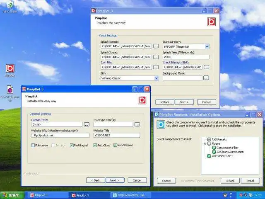
Task: Uncheck the AVSTrans Automation component
Action: tap(214, 152)
